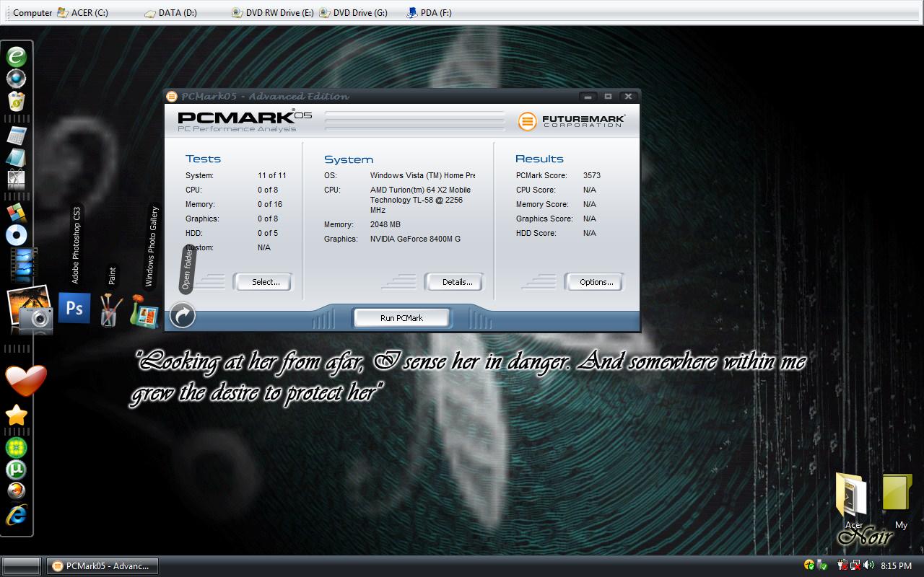Click the power plug battery tray icon
924x577 pixels.
click(x=842, y=565)
